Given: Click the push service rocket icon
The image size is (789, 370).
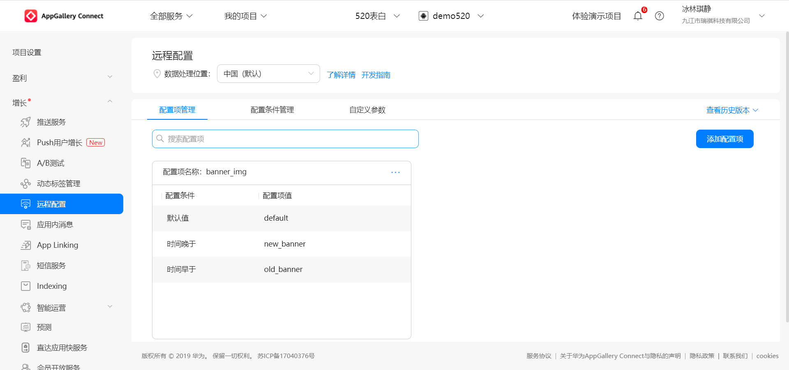Looking at the screenshot, I should pyautogui.click(x=25, y=122).
